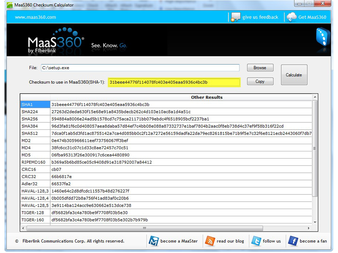Click the SHA256 hash value 594884a8006e...
Image resolution: width=338 pixels, height=253 pixels.
point(130,119)
